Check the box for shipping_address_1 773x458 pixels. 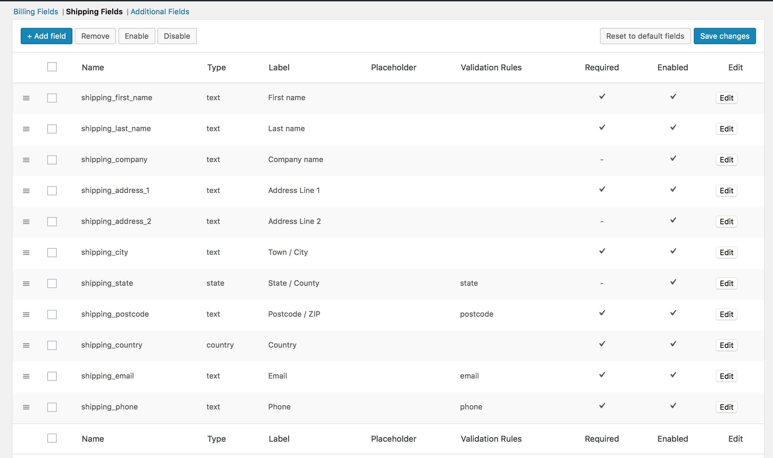(52, 191)
